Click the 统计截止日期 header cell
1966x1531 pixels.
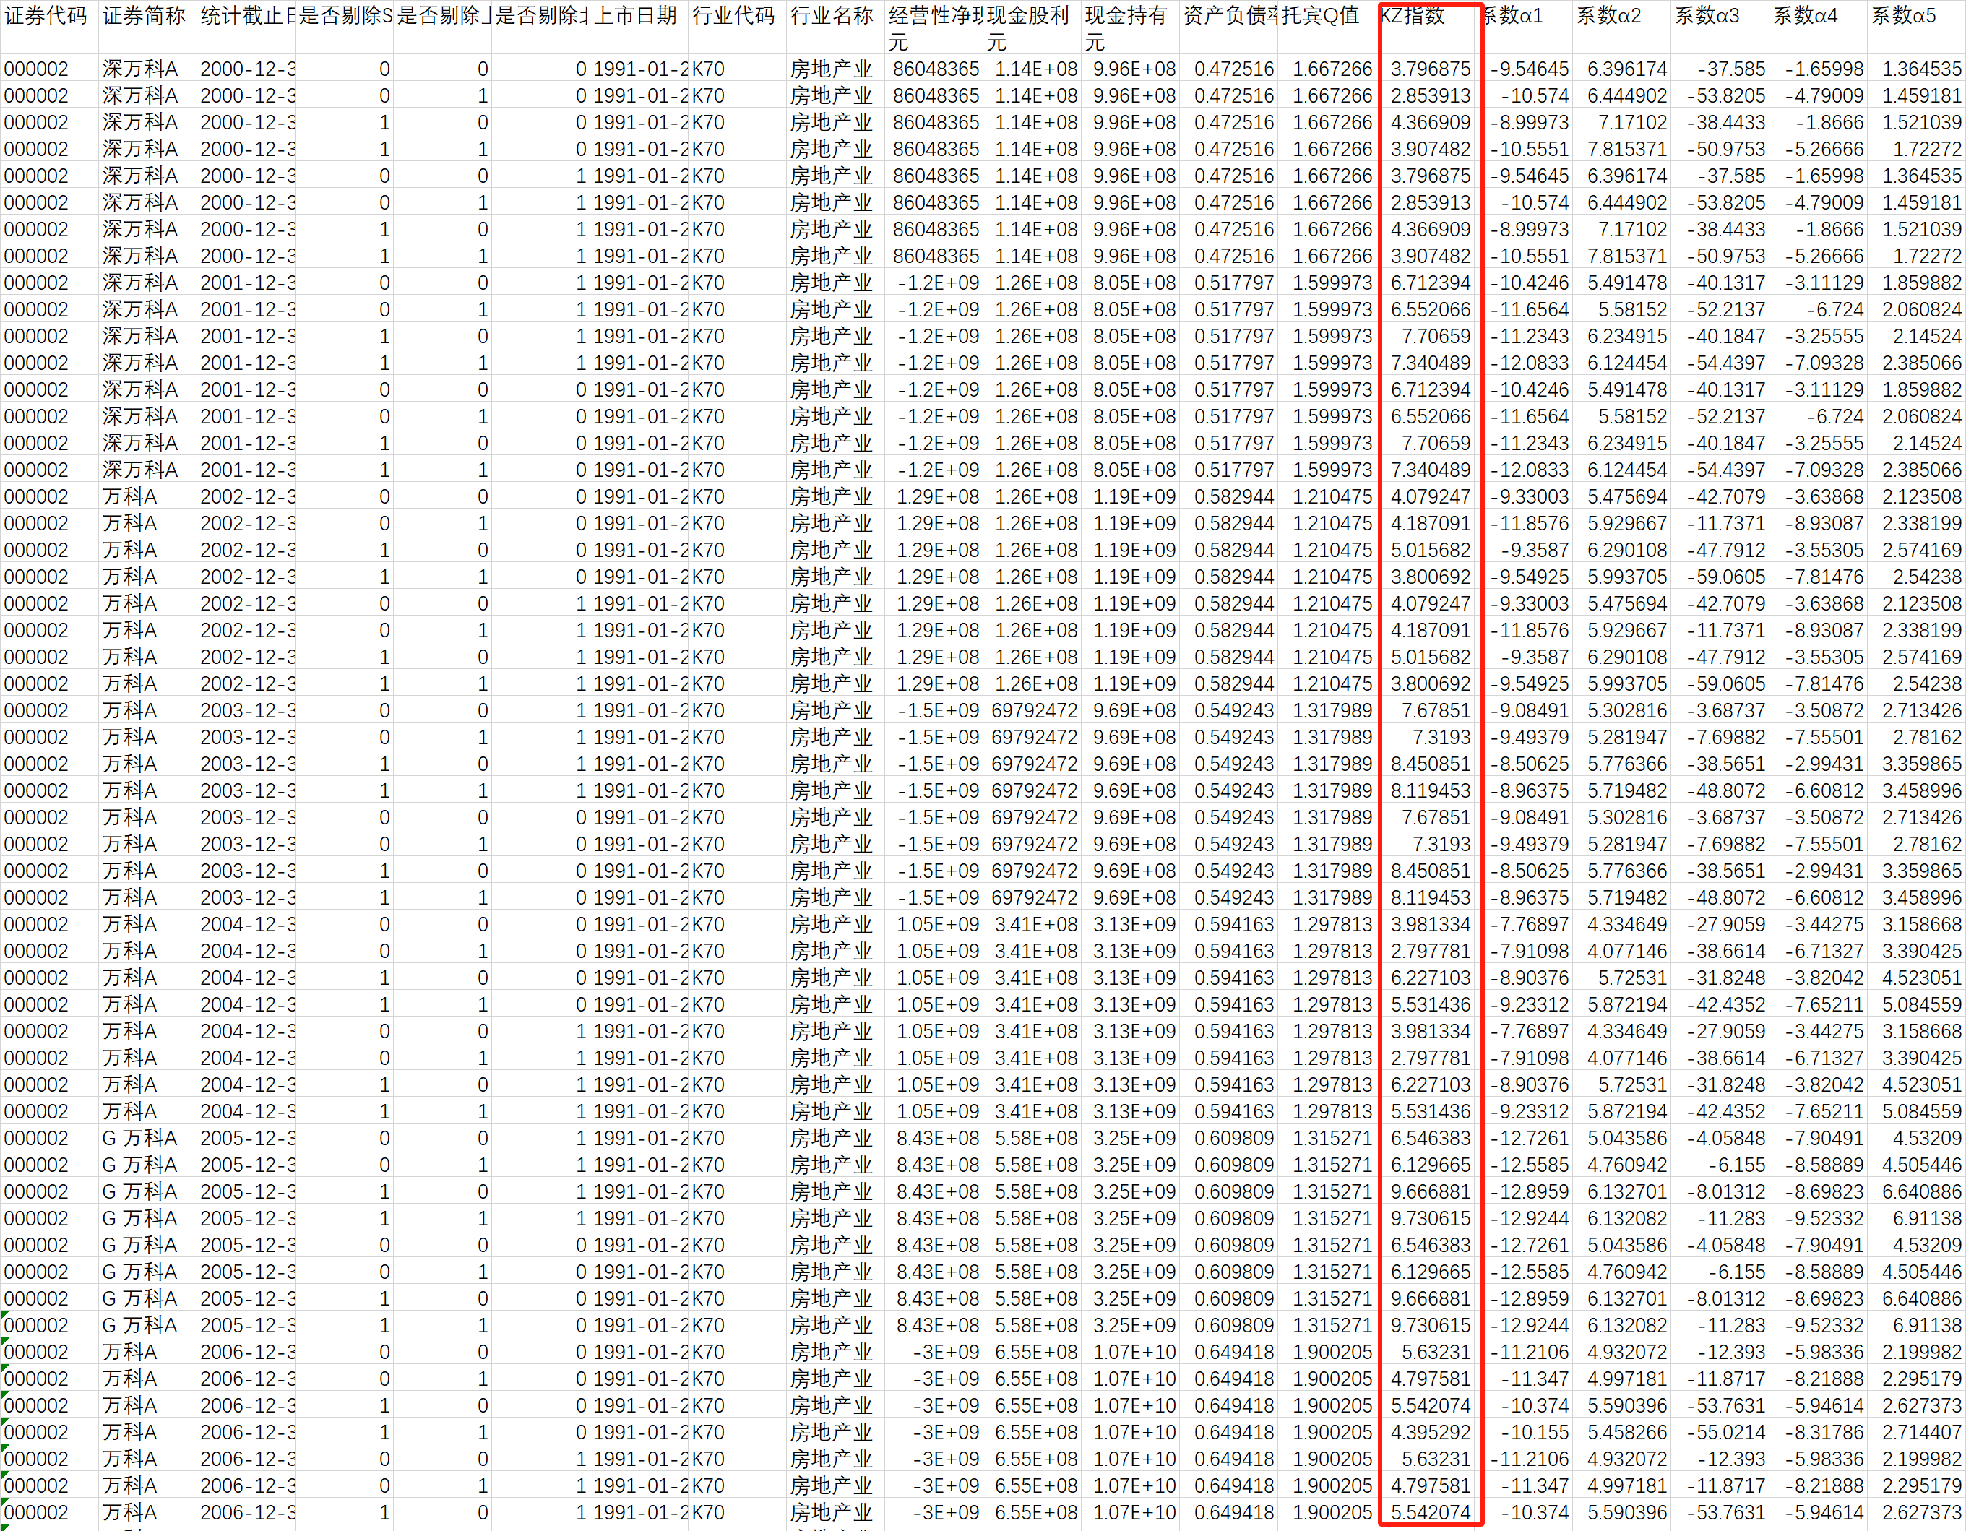tap(246, 15)
